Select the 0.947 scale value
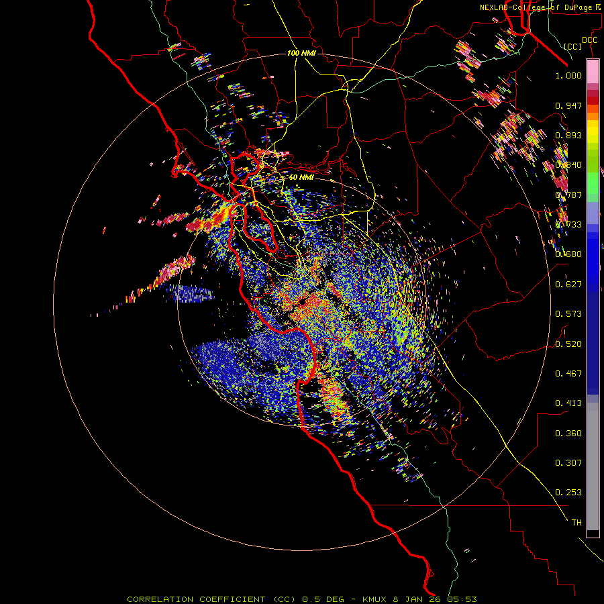This screenshot has width=604, height=604. tap(568, 105)
